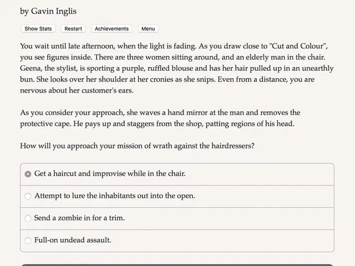355x266 pixels.
Task: Open the Show Stats screen
Action: (38, 29)
